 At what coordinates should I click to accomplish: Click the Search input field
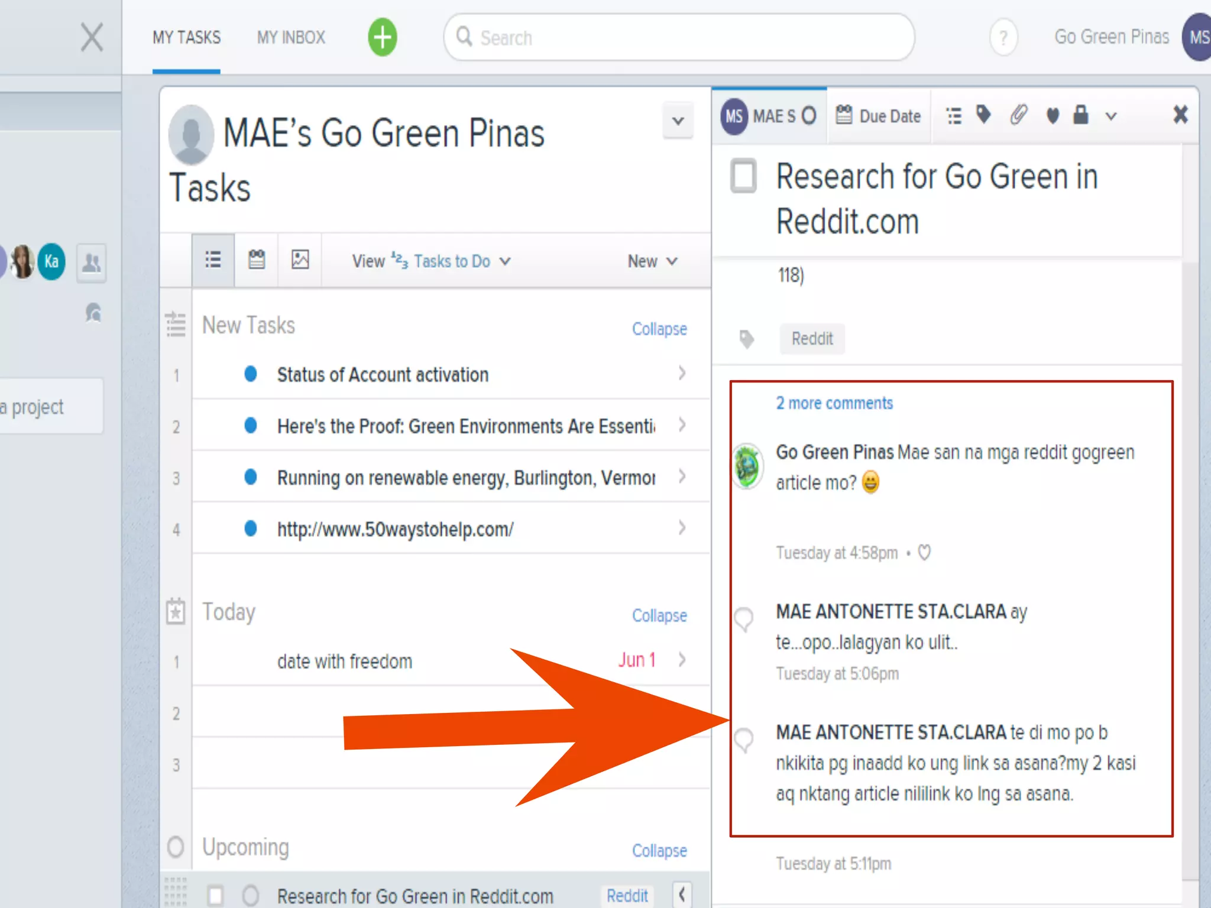click(680, 37)
